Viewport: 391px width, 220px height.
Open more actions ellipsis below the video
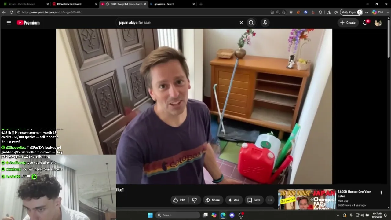click(x=270, y=200)
